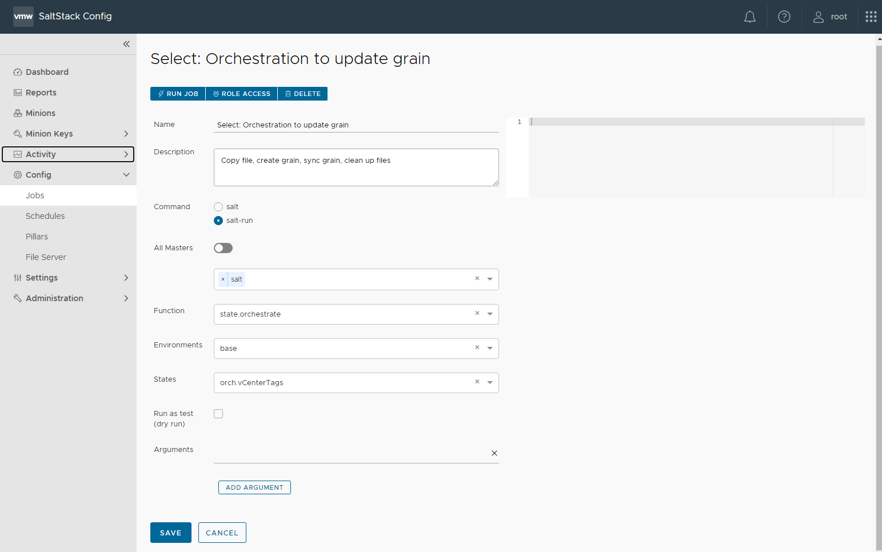Toggle the All Masters switch
The height and width of the screenshot is (552, 882).
point(223,248)
